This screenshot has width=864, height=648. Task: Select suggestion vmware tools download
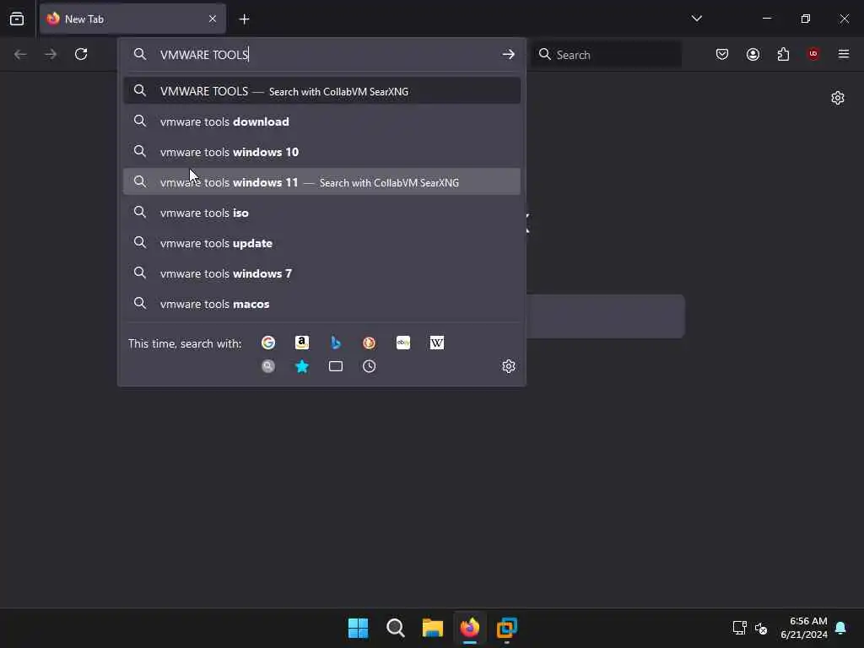[321, 121]
